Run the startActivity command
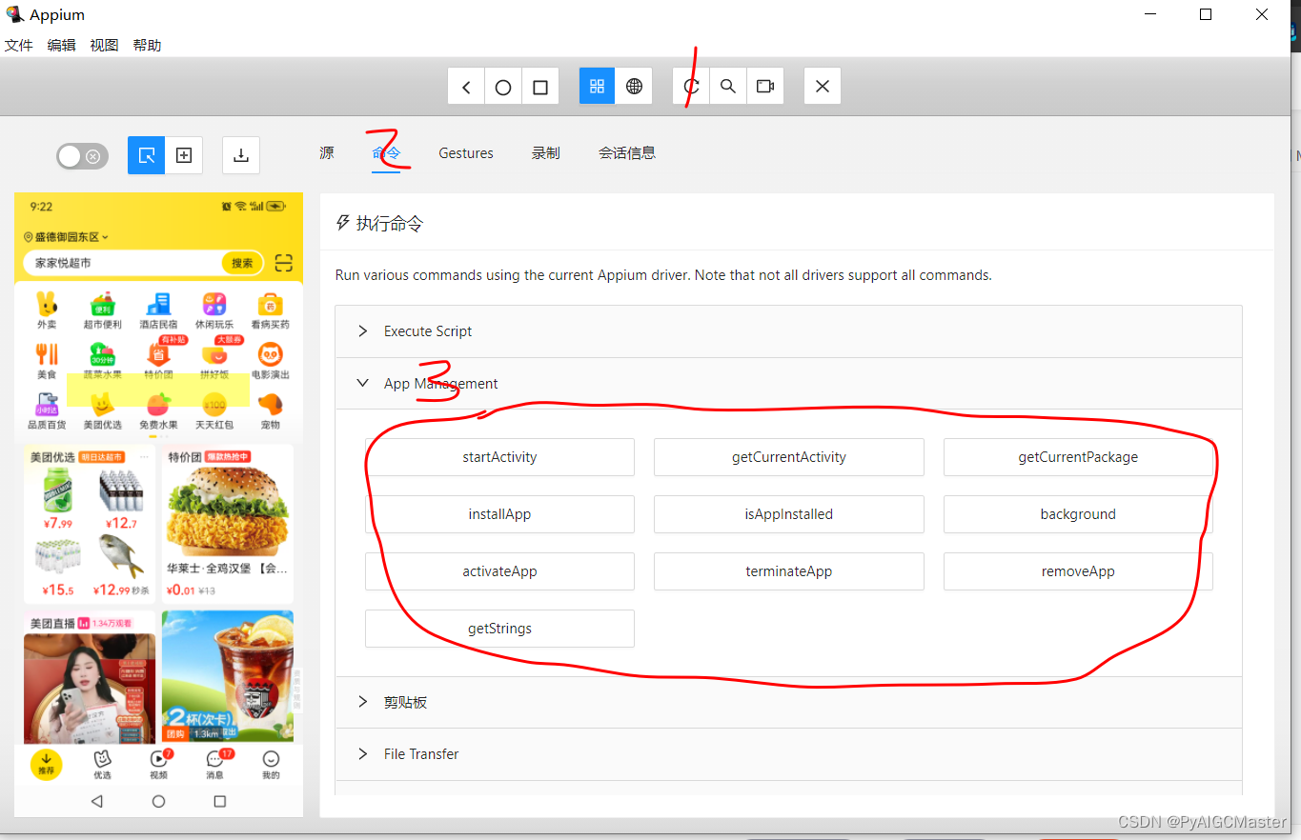This screenshot has width=1301, height=840. click(x=499, y=457)
